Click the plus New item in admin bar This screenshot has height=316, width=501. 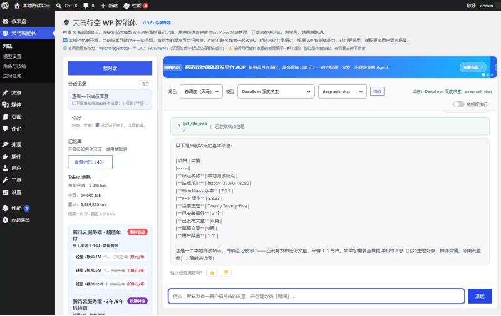click(x=109, y=6)
